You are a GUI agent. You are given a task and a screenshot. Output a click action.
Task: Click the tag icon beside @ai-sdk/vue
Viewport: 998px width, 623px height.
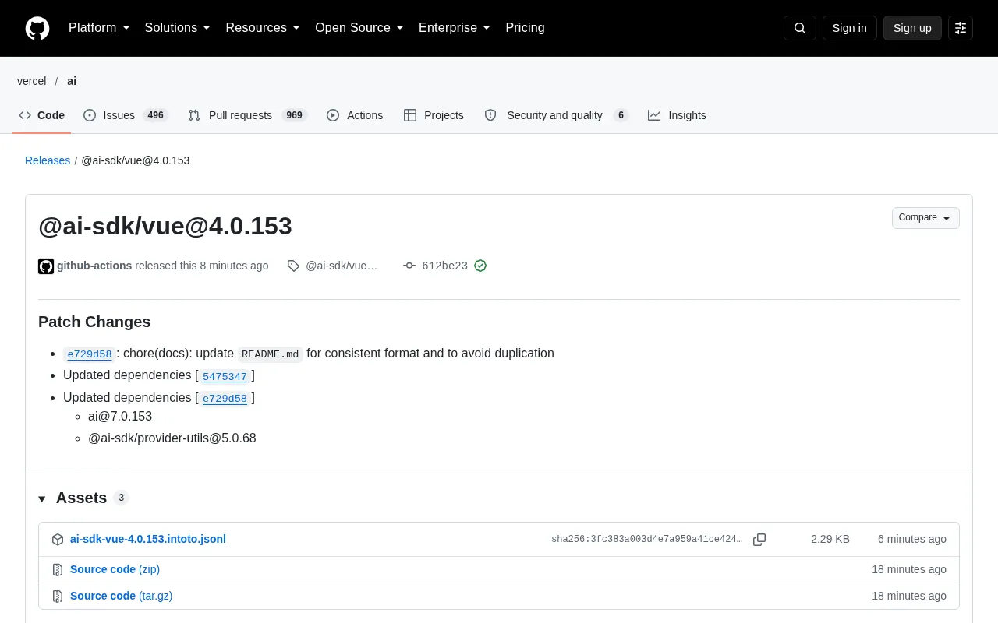click(293, 266)
